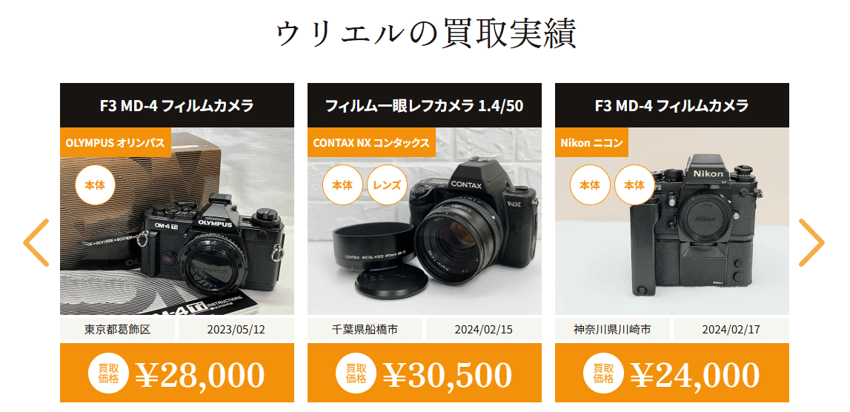Click 買取価格 circle beside ¥28,000
The width and height of the screenshot is (850, 412).
108,373
